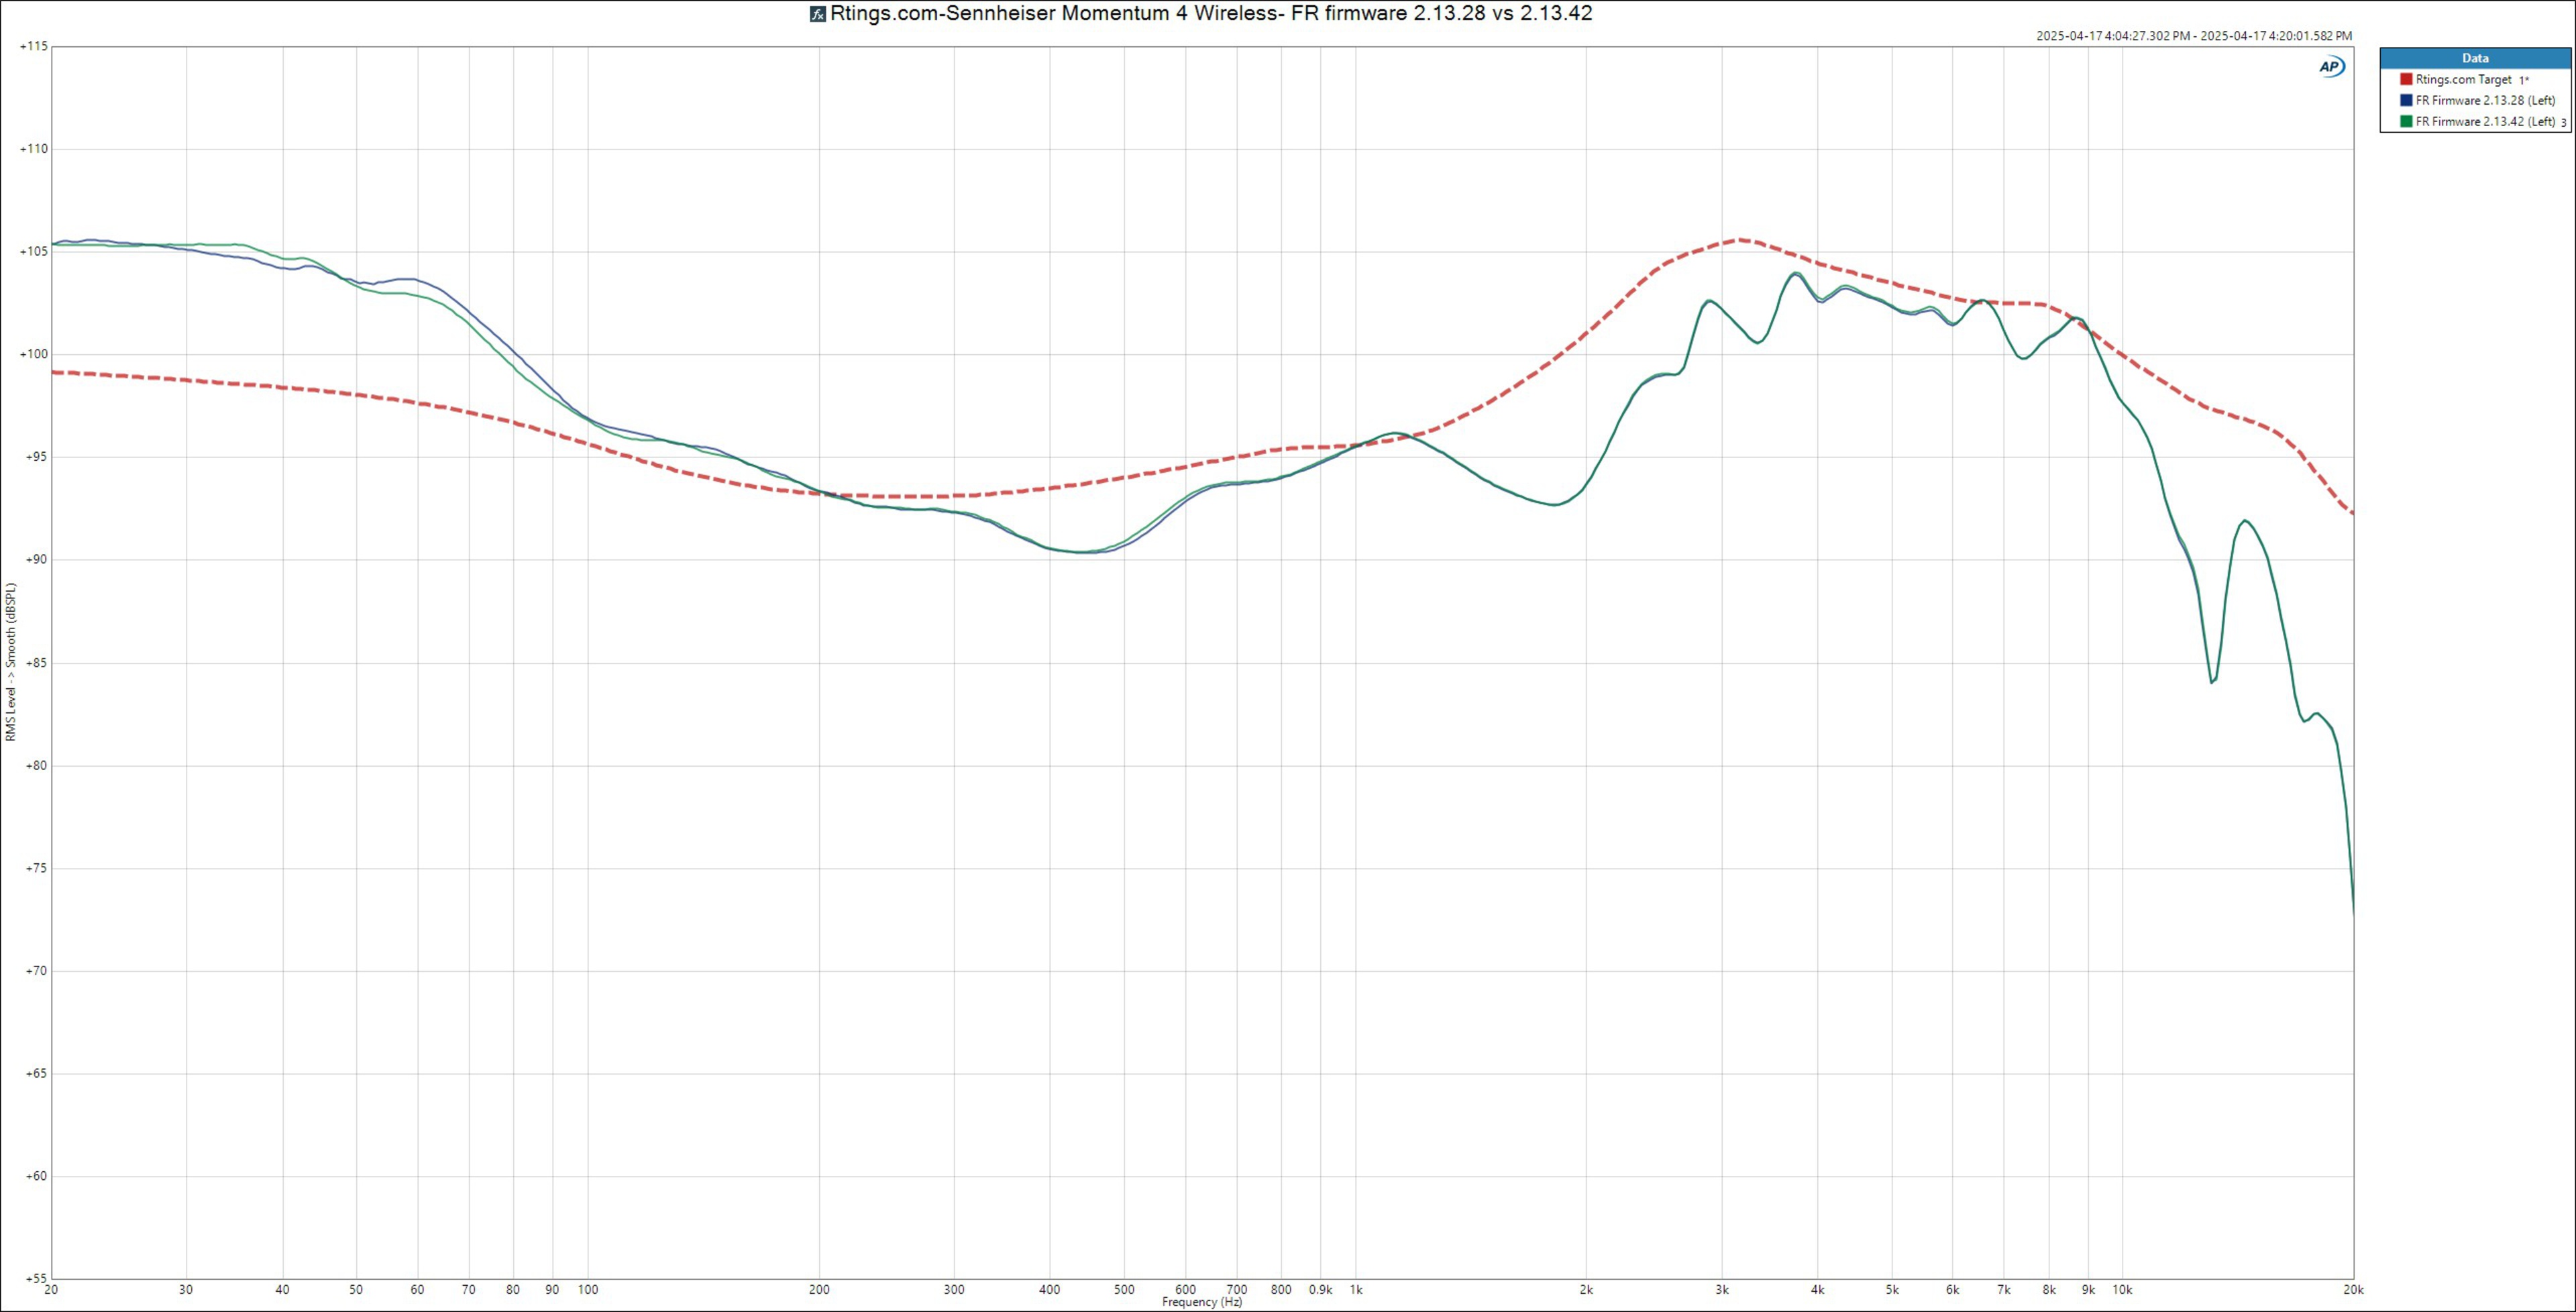Click the 20k tick on frequency axis

(2353, 1290)
